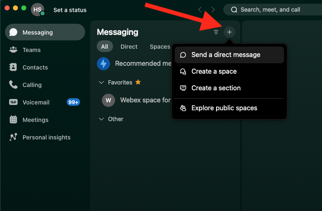
Task: Open Contacts from the sidebar
Action: 35,67
